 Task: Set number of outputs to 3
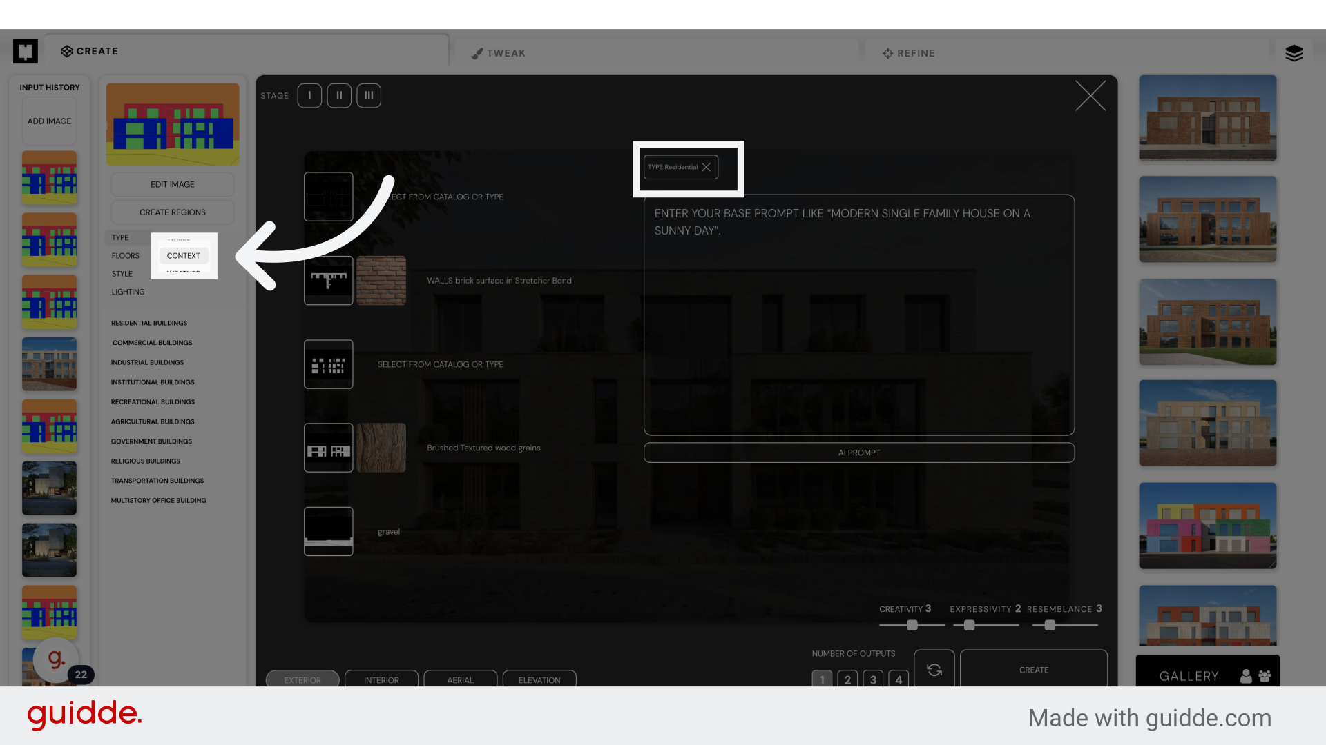pos(873,679)
